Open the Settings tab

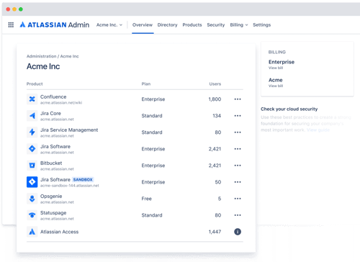pyautogui.click(x=261, y=24)
